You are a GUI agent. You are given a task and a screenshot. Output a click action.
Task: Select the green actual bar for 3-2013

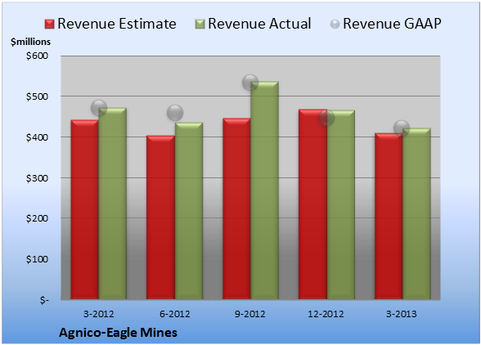416,213
